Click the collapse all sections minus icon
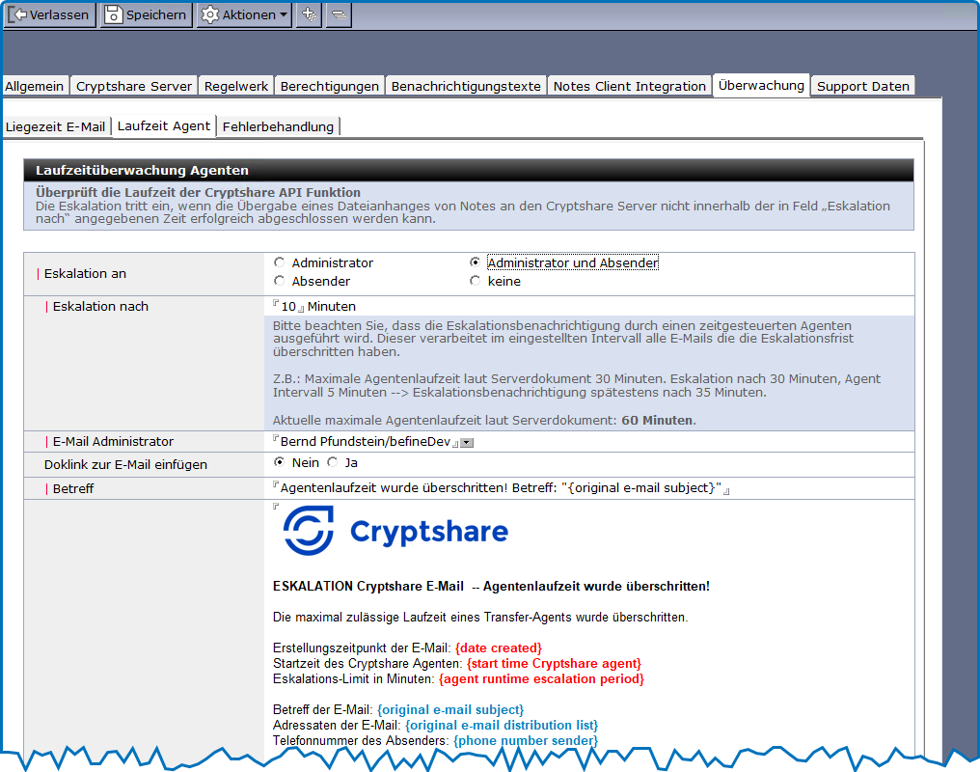This screenshot has width=980, height=772. pos(339,14)
